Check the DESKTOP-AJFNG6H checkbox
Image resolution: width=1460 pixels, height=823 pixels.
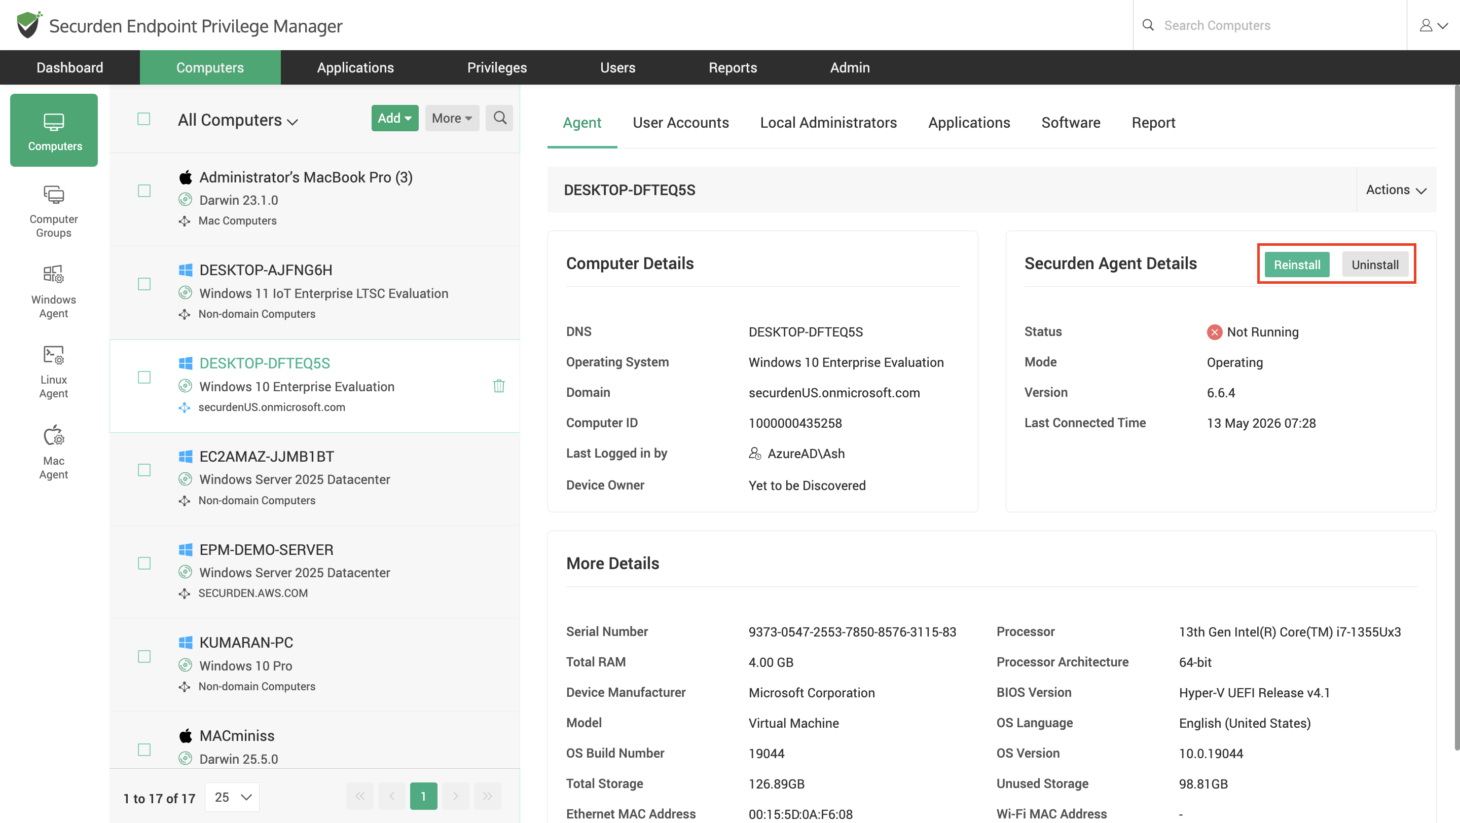(144, 284)
